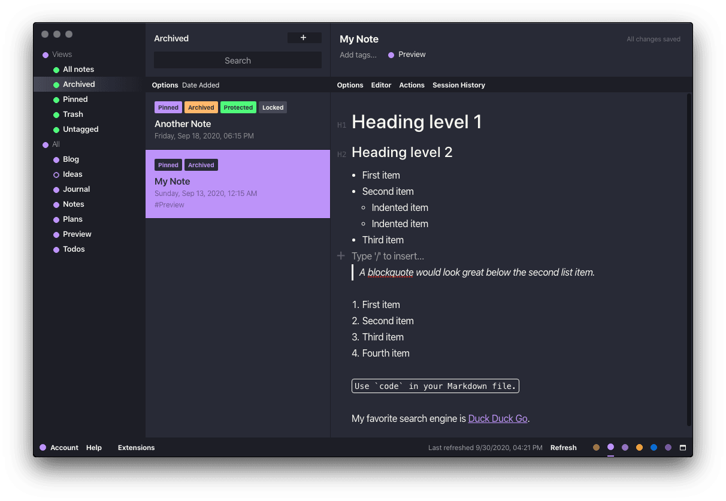Viewport: 726px width, 501px height.
Task: Click the window layout icon in the status bar
Action: coord(682,448)
